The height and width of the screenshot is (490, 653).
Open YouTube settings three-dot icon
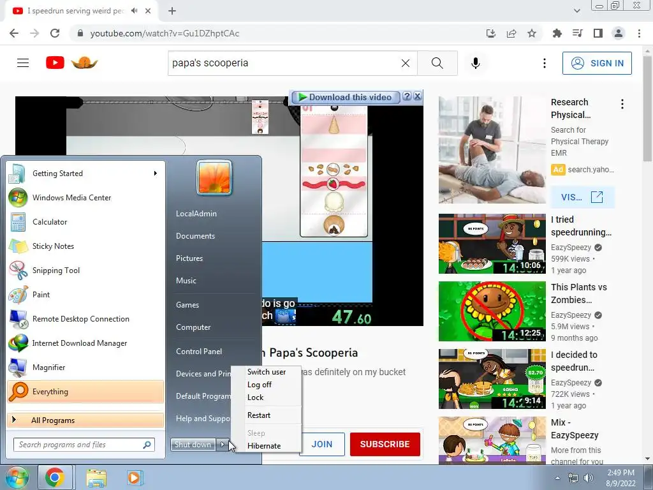545,63
